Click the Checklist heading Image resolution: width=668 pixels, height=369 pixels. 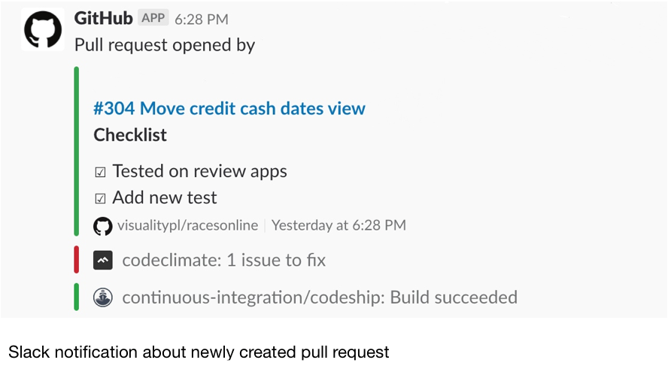[130, 136]
